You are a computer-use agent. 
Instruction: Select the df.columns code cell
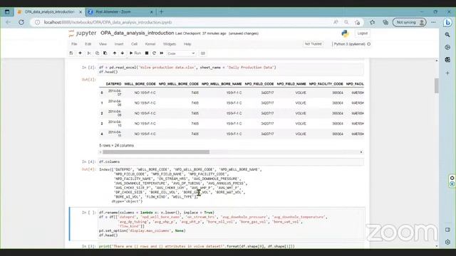(231, 161)
